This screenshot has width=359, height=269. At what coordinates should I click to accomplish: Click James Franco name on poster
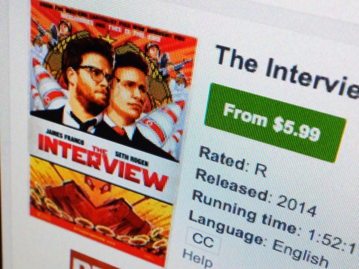point(65,136)
